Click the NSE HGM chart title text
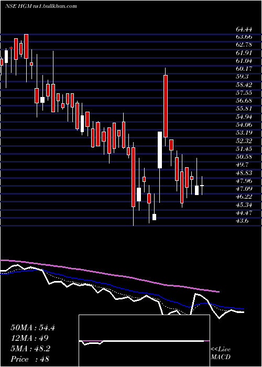The height and width of the screenshot is (367, 262). point(41,6)
